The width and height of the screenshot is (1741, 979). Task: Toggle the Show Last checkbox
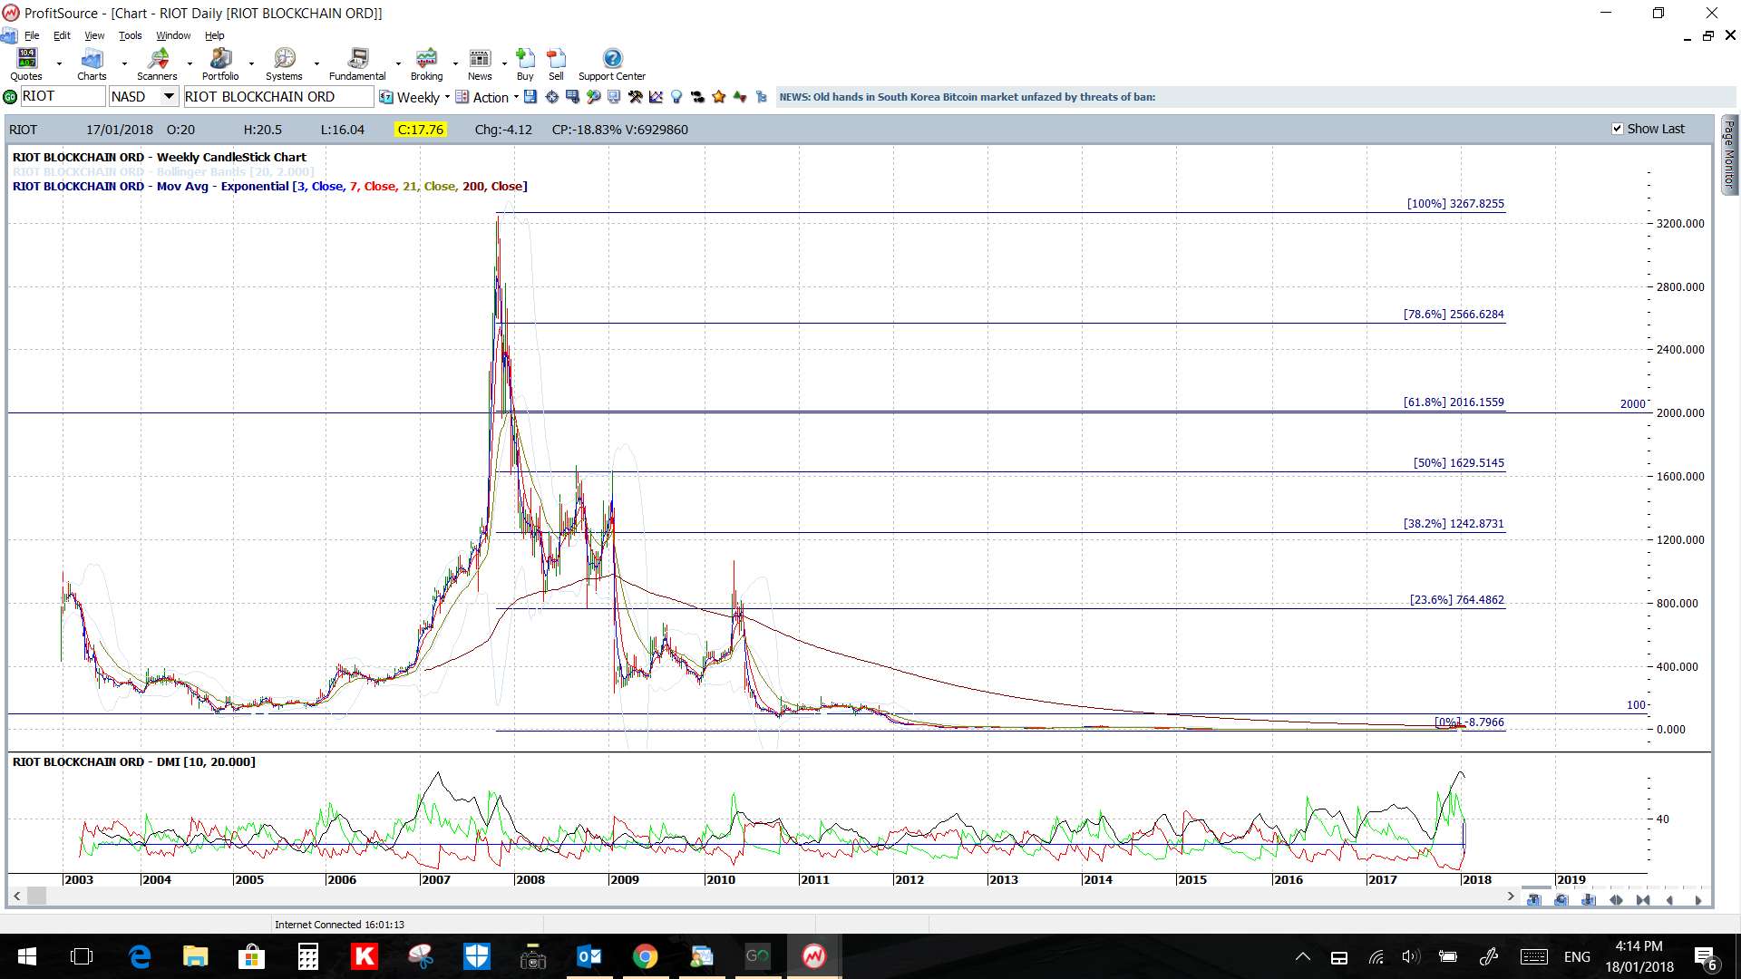point(1618,129)
